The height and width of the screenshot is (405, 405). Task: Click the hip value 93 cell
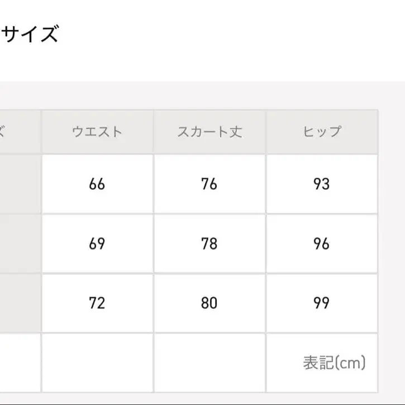click(322, 184)
